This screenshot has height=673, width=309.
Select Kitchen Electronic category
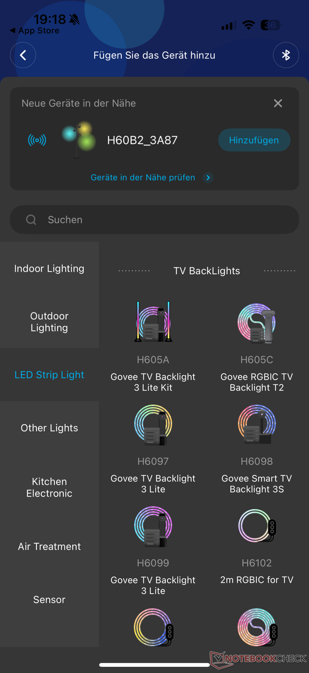tap(49, 487)
